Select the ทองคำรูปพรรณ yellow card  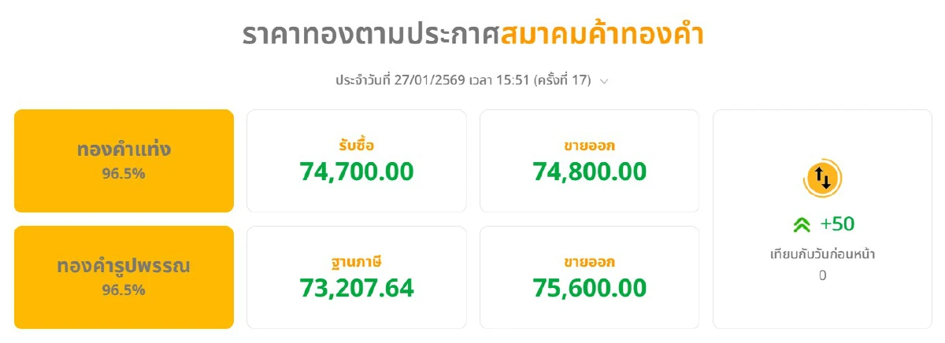click(x=124, y=277)
